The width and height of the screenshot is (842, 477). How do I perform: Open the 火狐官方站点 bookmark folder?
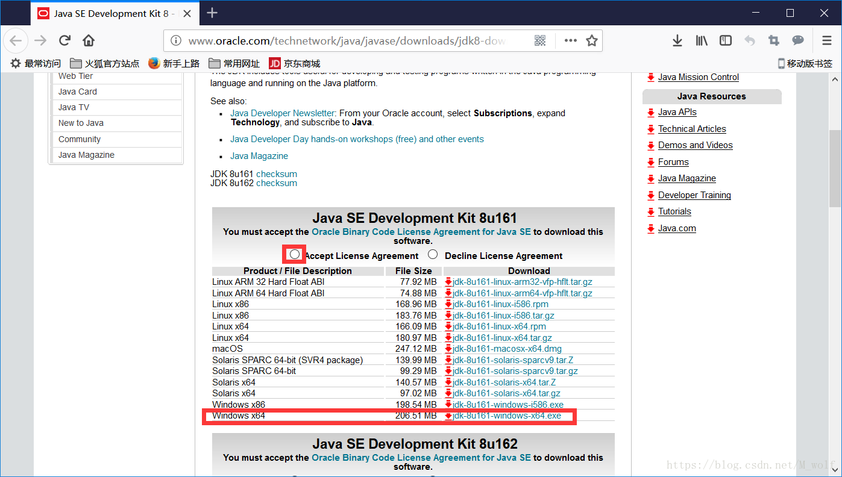click(x=104, y=63)
